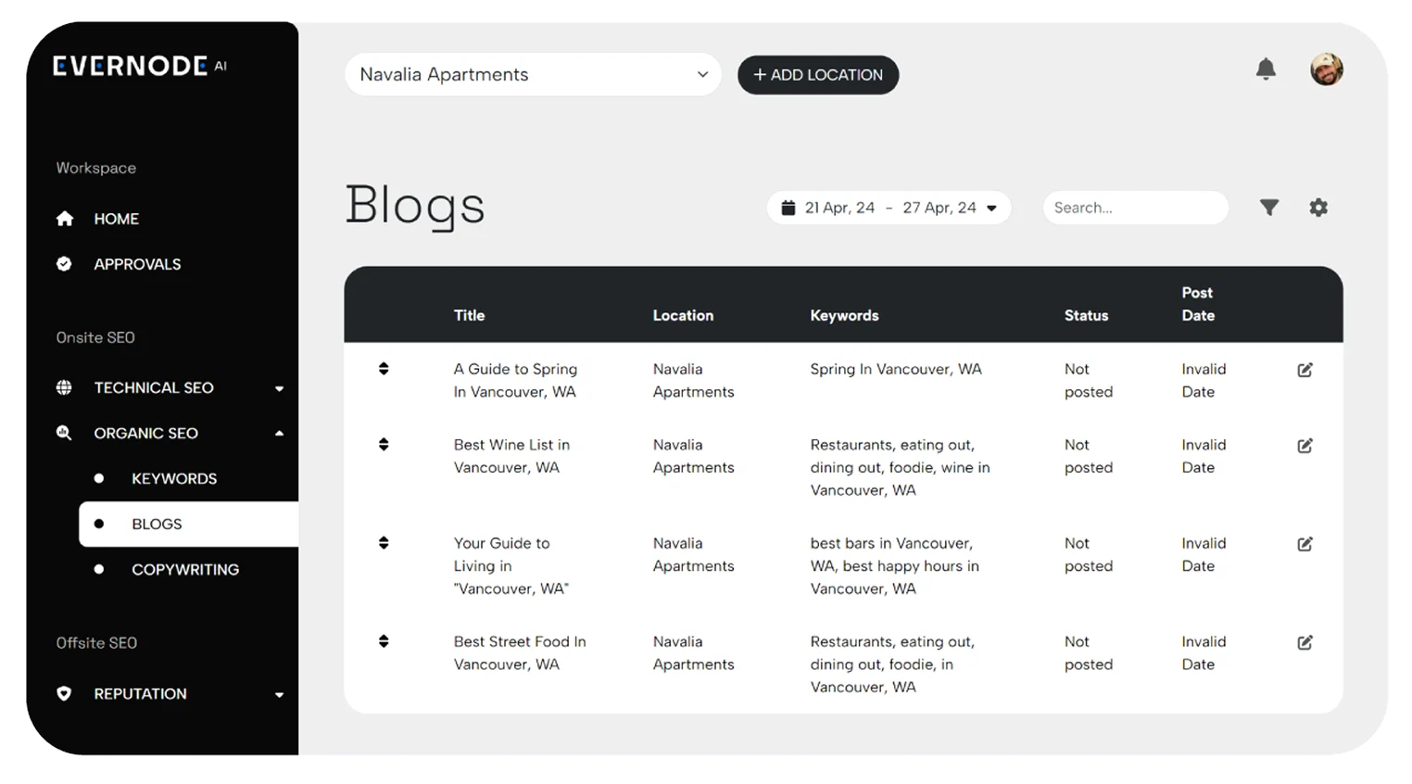Sort by the Title column header
This screenshot has height=784, width=1412.
click(x=469, y=315)
